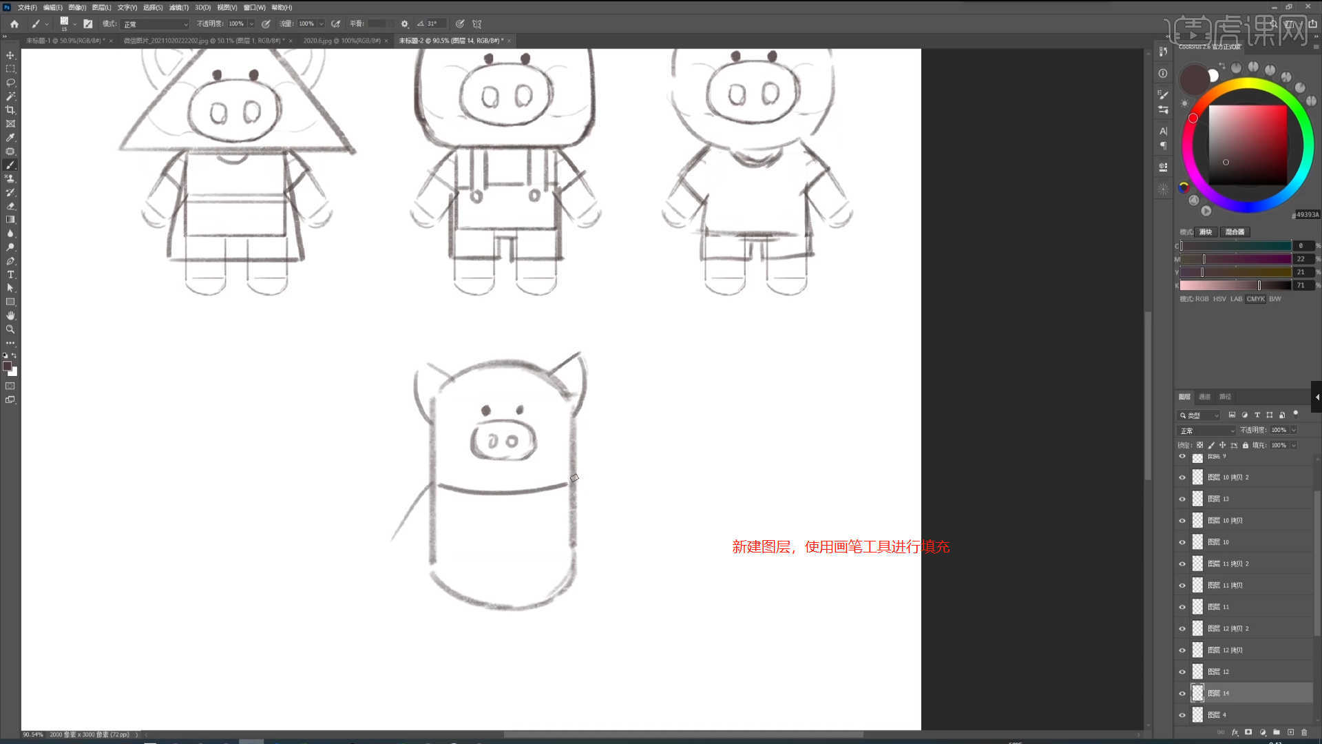Switch to the 2020.6.jpg document tab
The image size is (1322, 744).
pyautogui.click(x=341, y=41)
